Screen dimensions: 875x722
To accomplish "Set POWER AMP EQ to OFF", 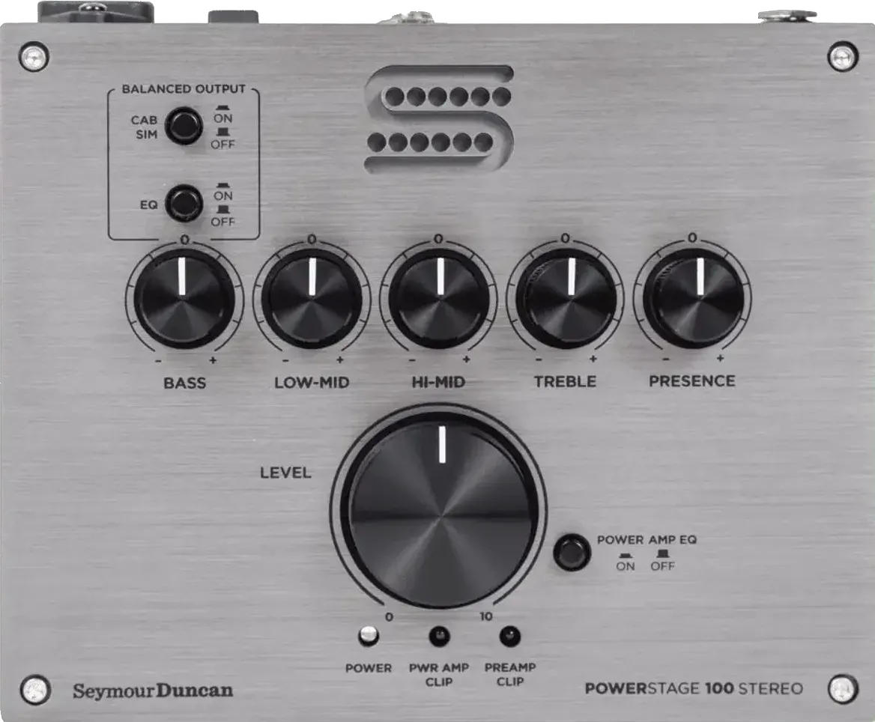I will coord(572,553).
